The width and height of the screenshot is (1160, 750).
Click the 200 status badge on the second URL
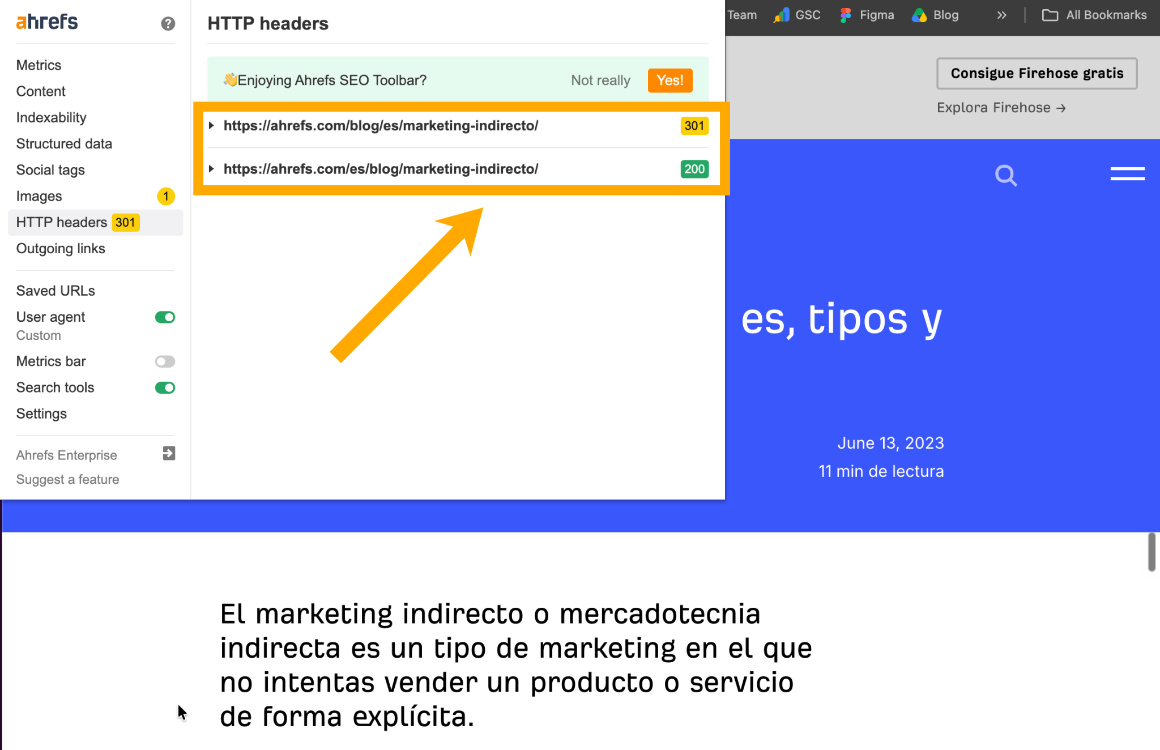(694, 169)
